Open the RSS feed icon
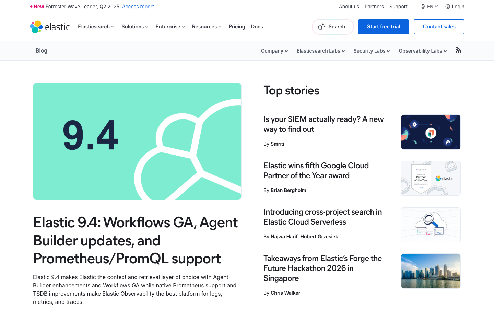The image size is (494, 309). [x=458, y=50]
